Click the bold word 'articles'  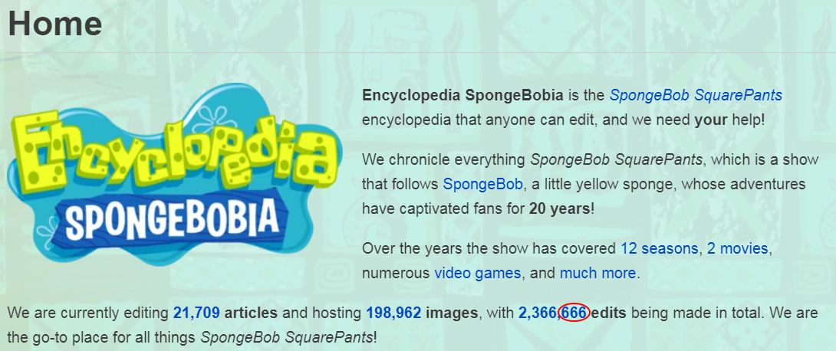coord(251,313)
